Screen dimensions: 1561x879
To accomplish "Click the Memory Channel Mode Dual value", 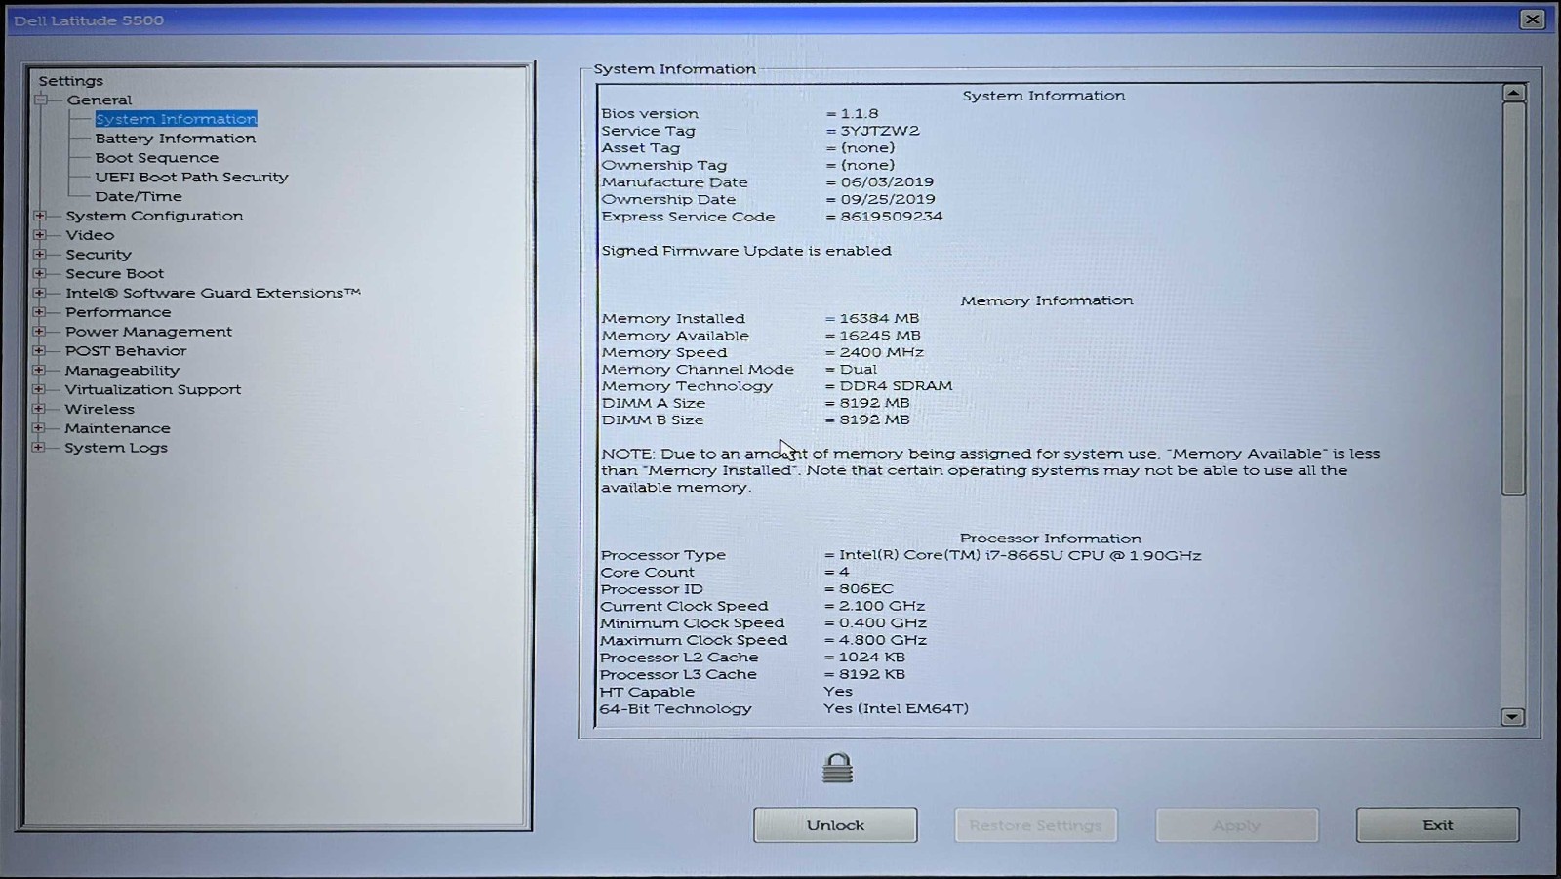I will pyautogui.click(x=859, y=370).
